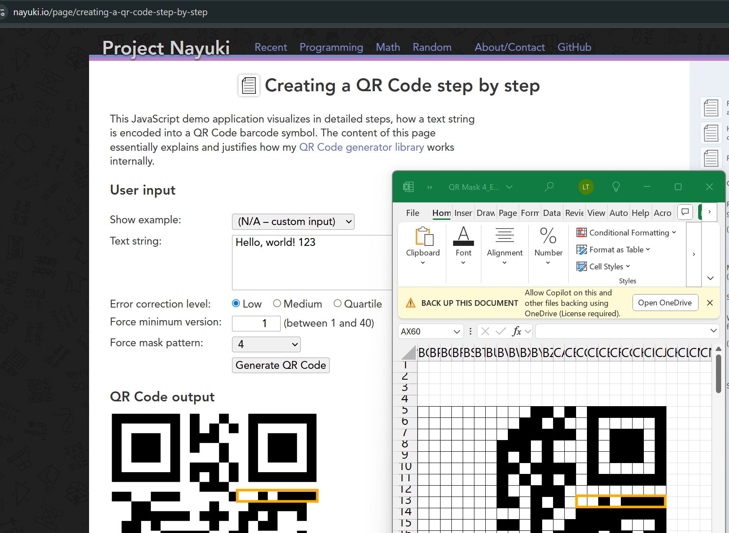Click the site info icon in address bar
729x533 pixels.
[3, 12]
